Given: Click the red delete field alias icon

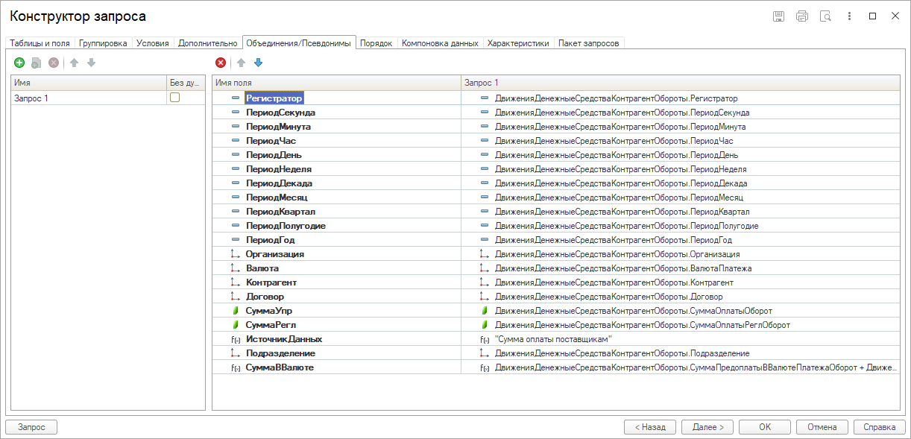Looking at the screenshot, I should tap(221, 63).
